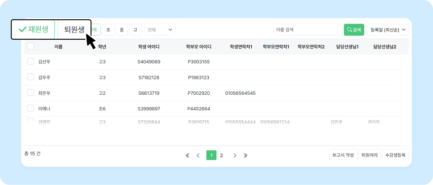Filter by 초 school level

(108, 30)
